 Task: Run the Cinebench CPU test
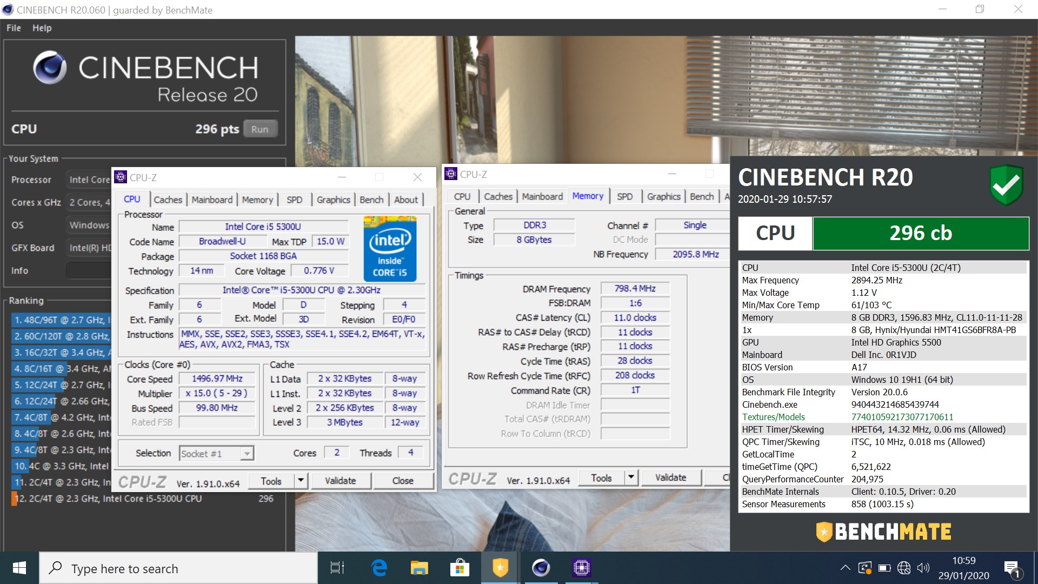pyautogui.click(x=260, y=129)
